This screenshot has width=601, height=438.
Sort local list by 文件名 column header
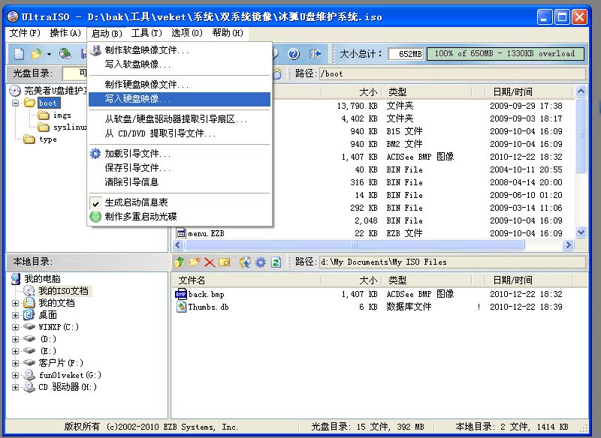tap(246, 280)
